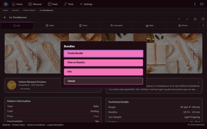Open the Feed section

point(53,4)
